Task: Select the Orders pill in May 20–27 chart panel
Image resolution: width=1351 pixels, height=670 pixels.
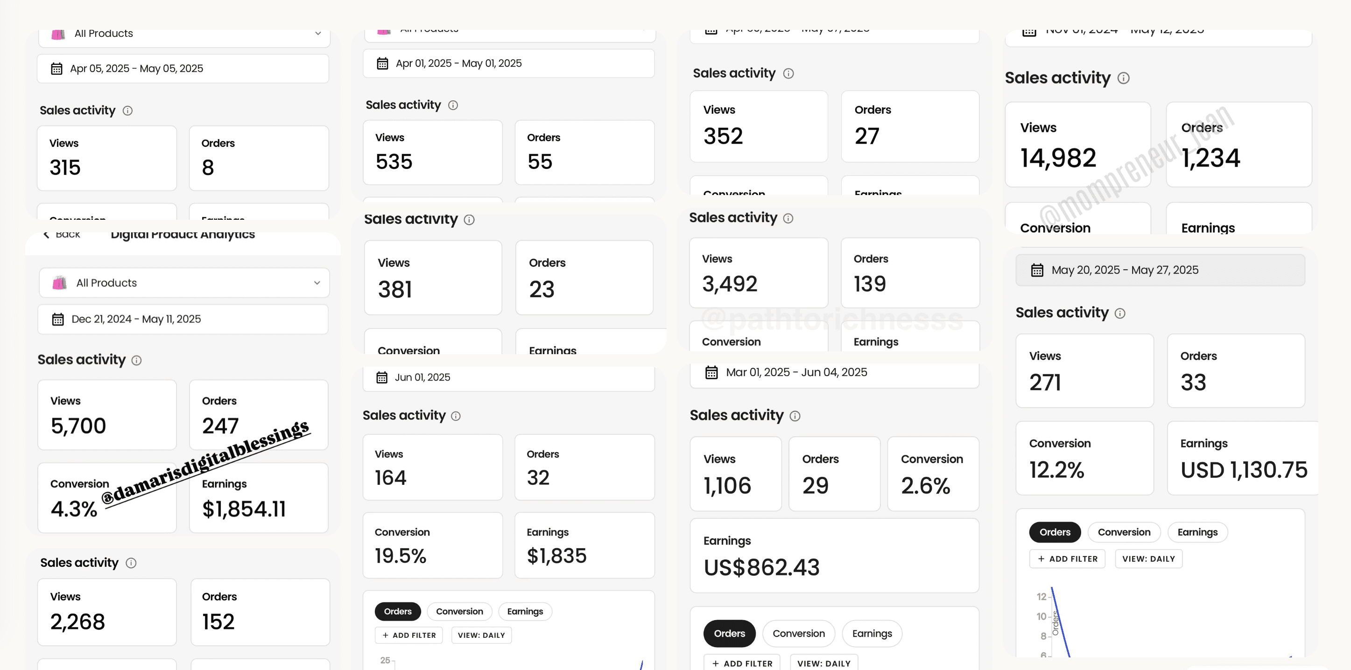Action: pyautogui.click(x=1055, y=532)
